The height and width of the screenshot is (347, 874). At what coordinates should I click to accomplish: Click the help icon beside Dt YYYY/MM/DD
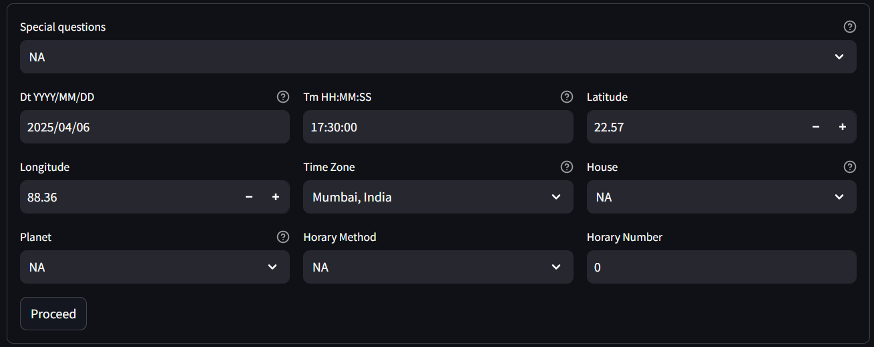click(x=283, y=97)
